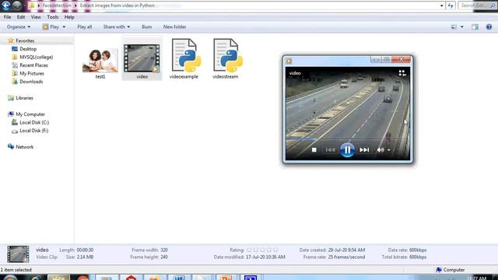Click the Computer status bar entry
The image size is (498, 280).
[451, 270]
